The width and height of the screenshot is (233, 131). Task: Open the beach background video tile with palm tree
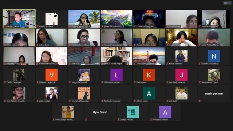point(84,19)
